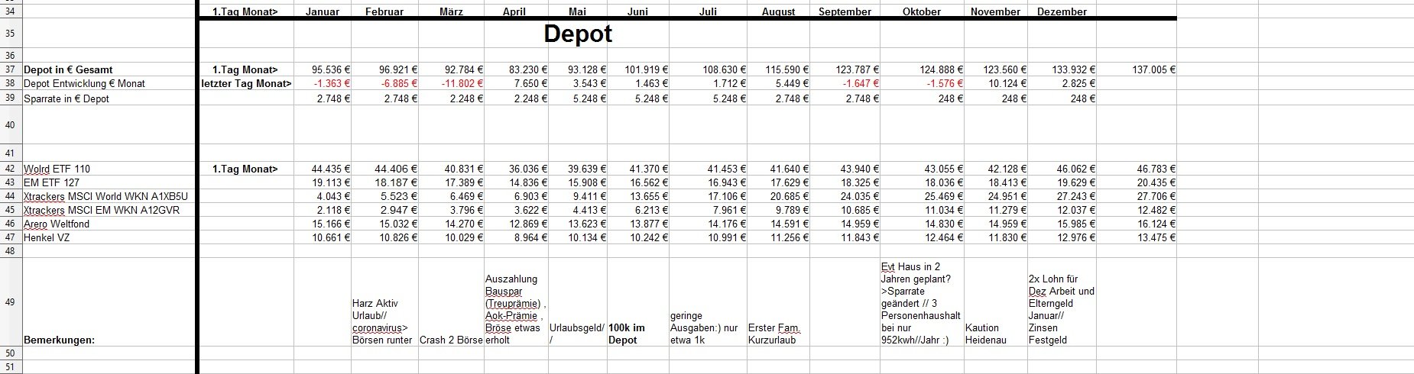This screenshot has width=1414, height=374.
Task: Click the 'Depot' title cell
Action: (578, 34)
